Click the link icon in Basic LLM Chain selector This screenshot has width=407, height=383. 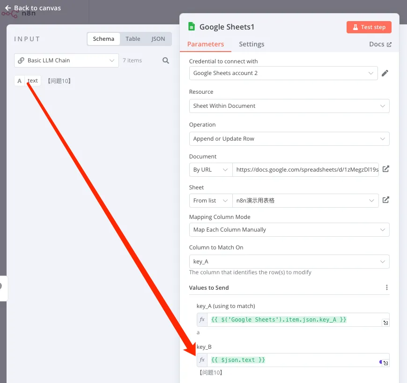[21, 60]
